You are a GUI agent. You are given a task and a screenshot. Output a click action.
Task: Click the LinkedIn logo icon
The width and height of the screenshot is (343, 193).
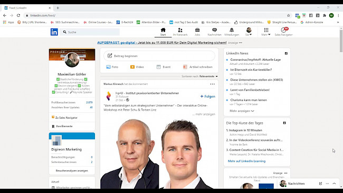pos(54,32)
